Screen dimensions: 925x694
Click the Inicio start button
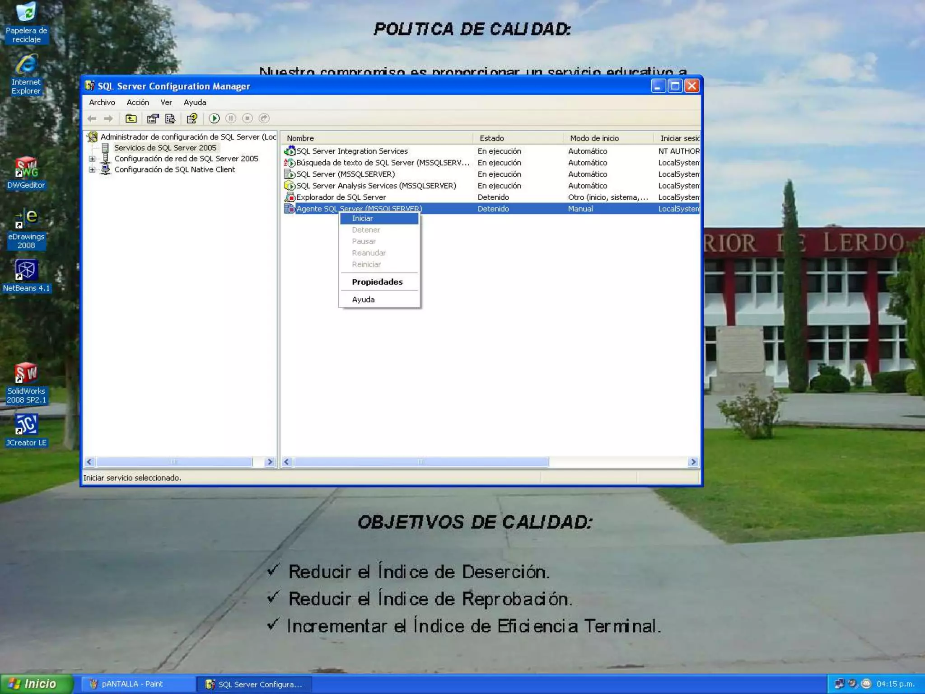[35, 684]
